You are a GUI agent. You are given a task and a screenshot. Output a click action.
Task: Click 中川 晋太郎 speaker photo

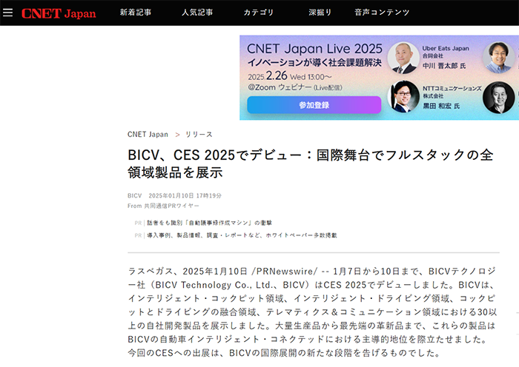[x=403, y=58]
